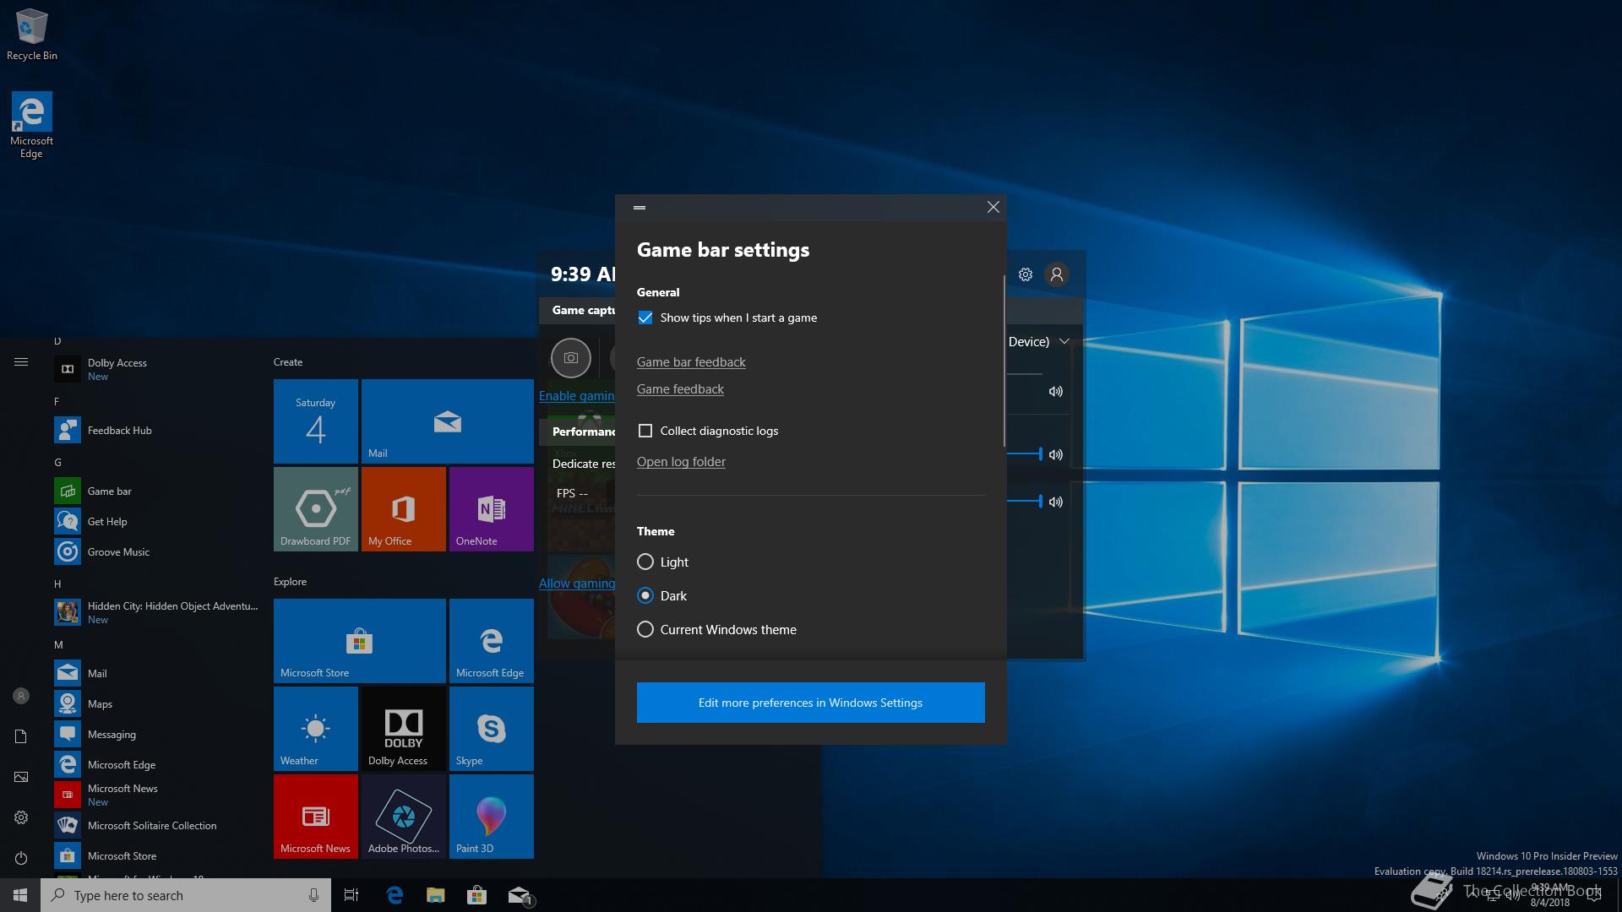Open Game bar app in Start list
This screenshot has width=1622, height=912.
coord(156,491)
